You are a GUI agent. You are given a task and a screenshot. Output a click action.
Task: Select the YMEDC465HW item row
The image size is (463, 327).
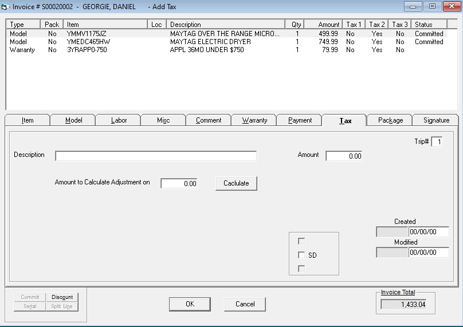point(227,42)
